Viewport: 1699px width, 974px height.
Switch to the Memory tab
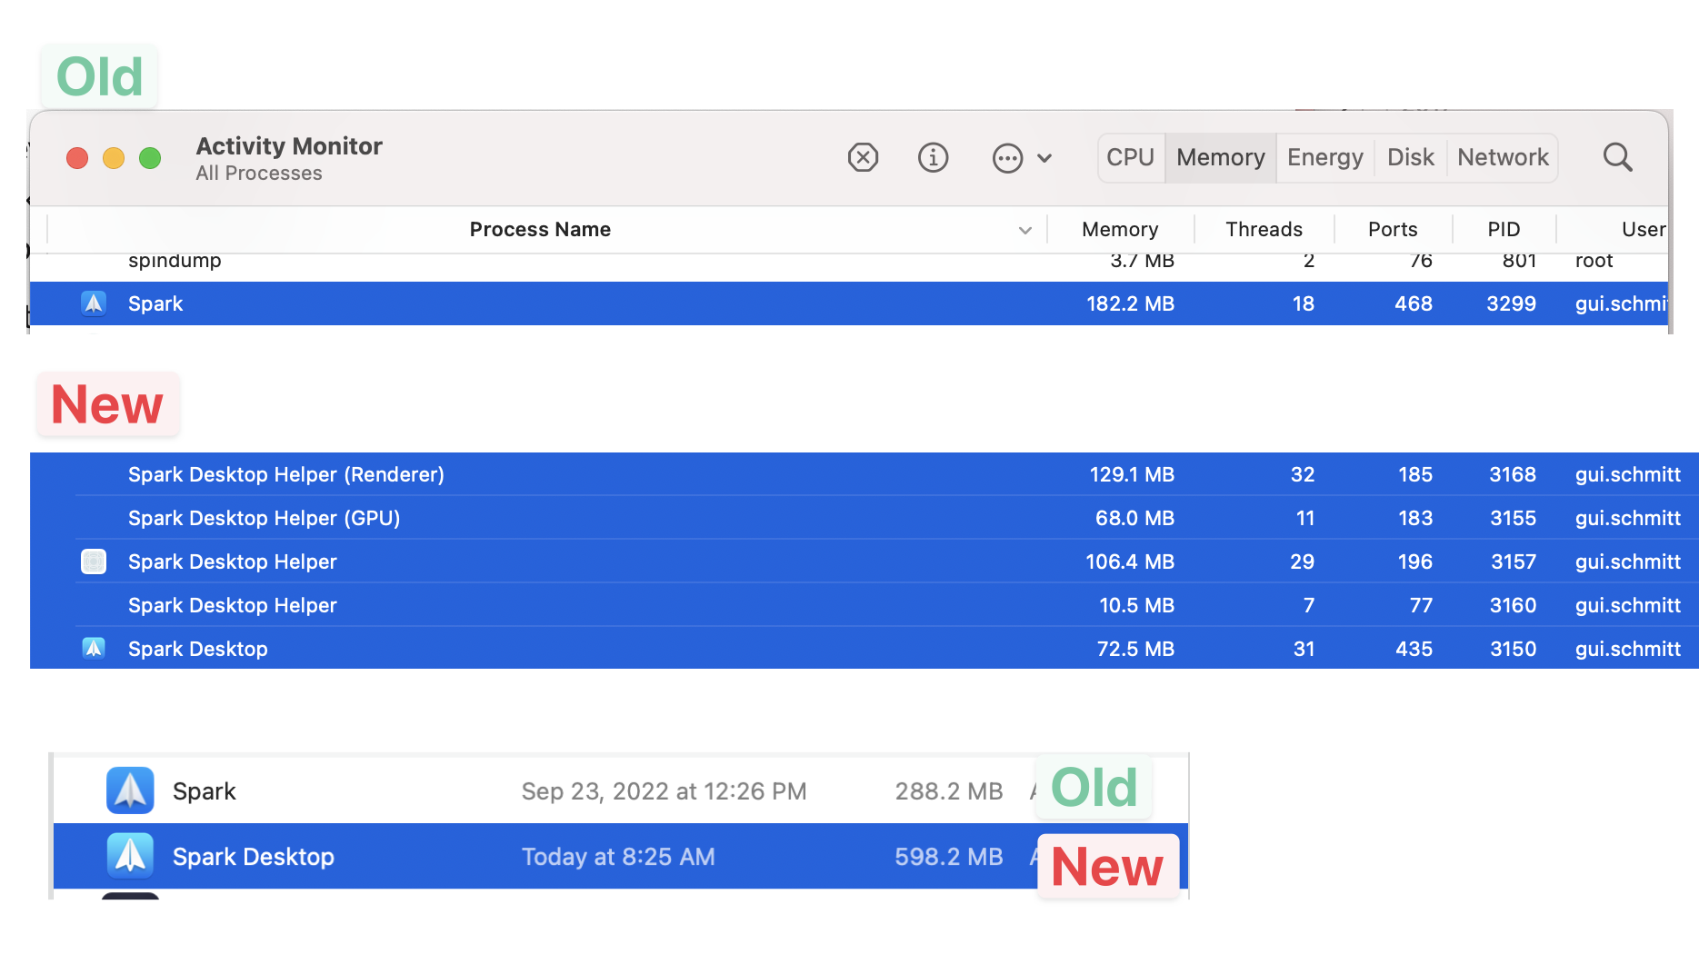(x=1220, y=157)
